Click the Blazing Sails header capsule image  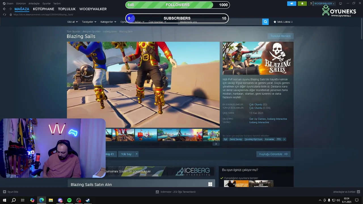[x=258, y=58]
